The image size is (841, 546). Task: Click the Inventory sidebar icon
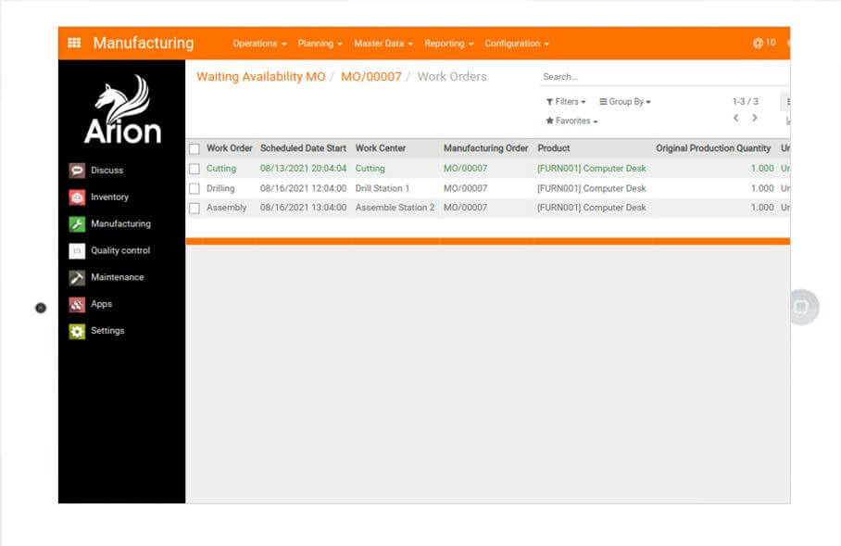tap(77, 197)
